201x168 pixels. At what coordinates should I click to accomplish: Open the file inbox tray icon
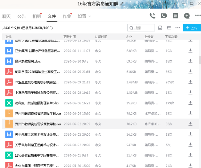pyautogui.click(x=160, y=28)
